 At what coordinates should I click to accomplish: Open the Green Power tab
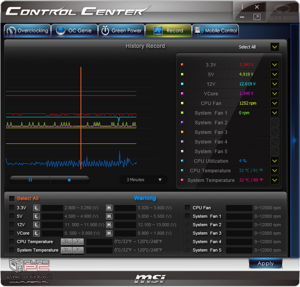[122, 30]
